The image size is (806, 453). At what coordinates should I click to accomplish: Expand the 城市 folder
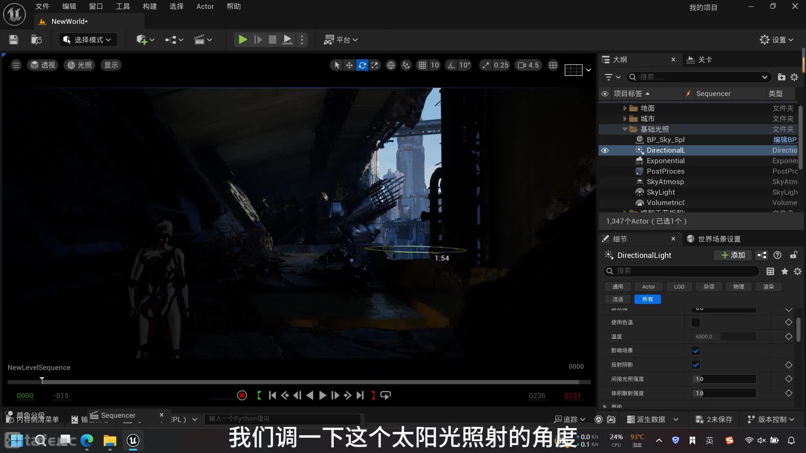coord(625,119)
